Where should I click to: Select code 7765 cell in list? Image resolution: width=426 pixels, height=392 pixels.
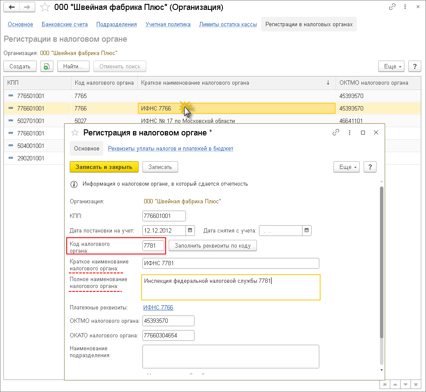(104, 96)
